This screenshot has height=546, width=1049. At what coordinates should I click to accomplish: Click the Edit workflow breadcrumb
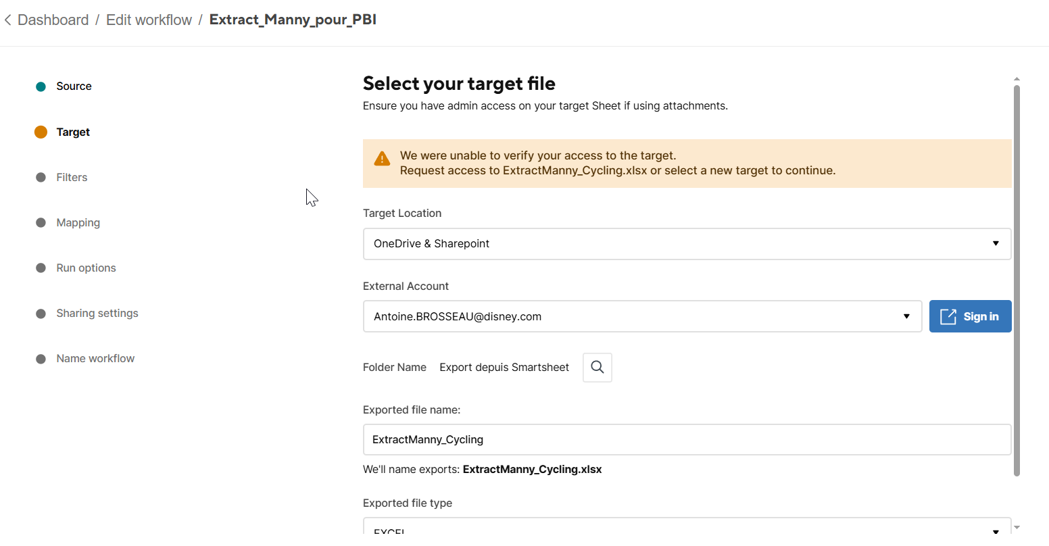pos(149,20)
